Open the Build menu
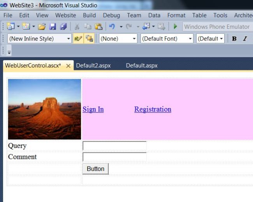 coord(90,15)
